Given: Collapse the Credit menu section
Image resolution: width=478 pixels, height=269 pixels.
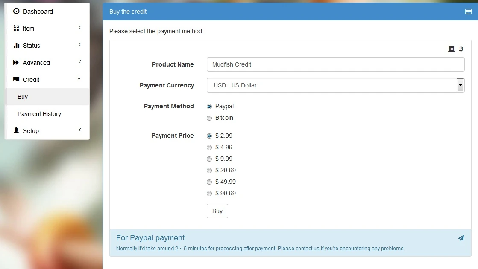Looking at the screenshot, I should point(79,79).
